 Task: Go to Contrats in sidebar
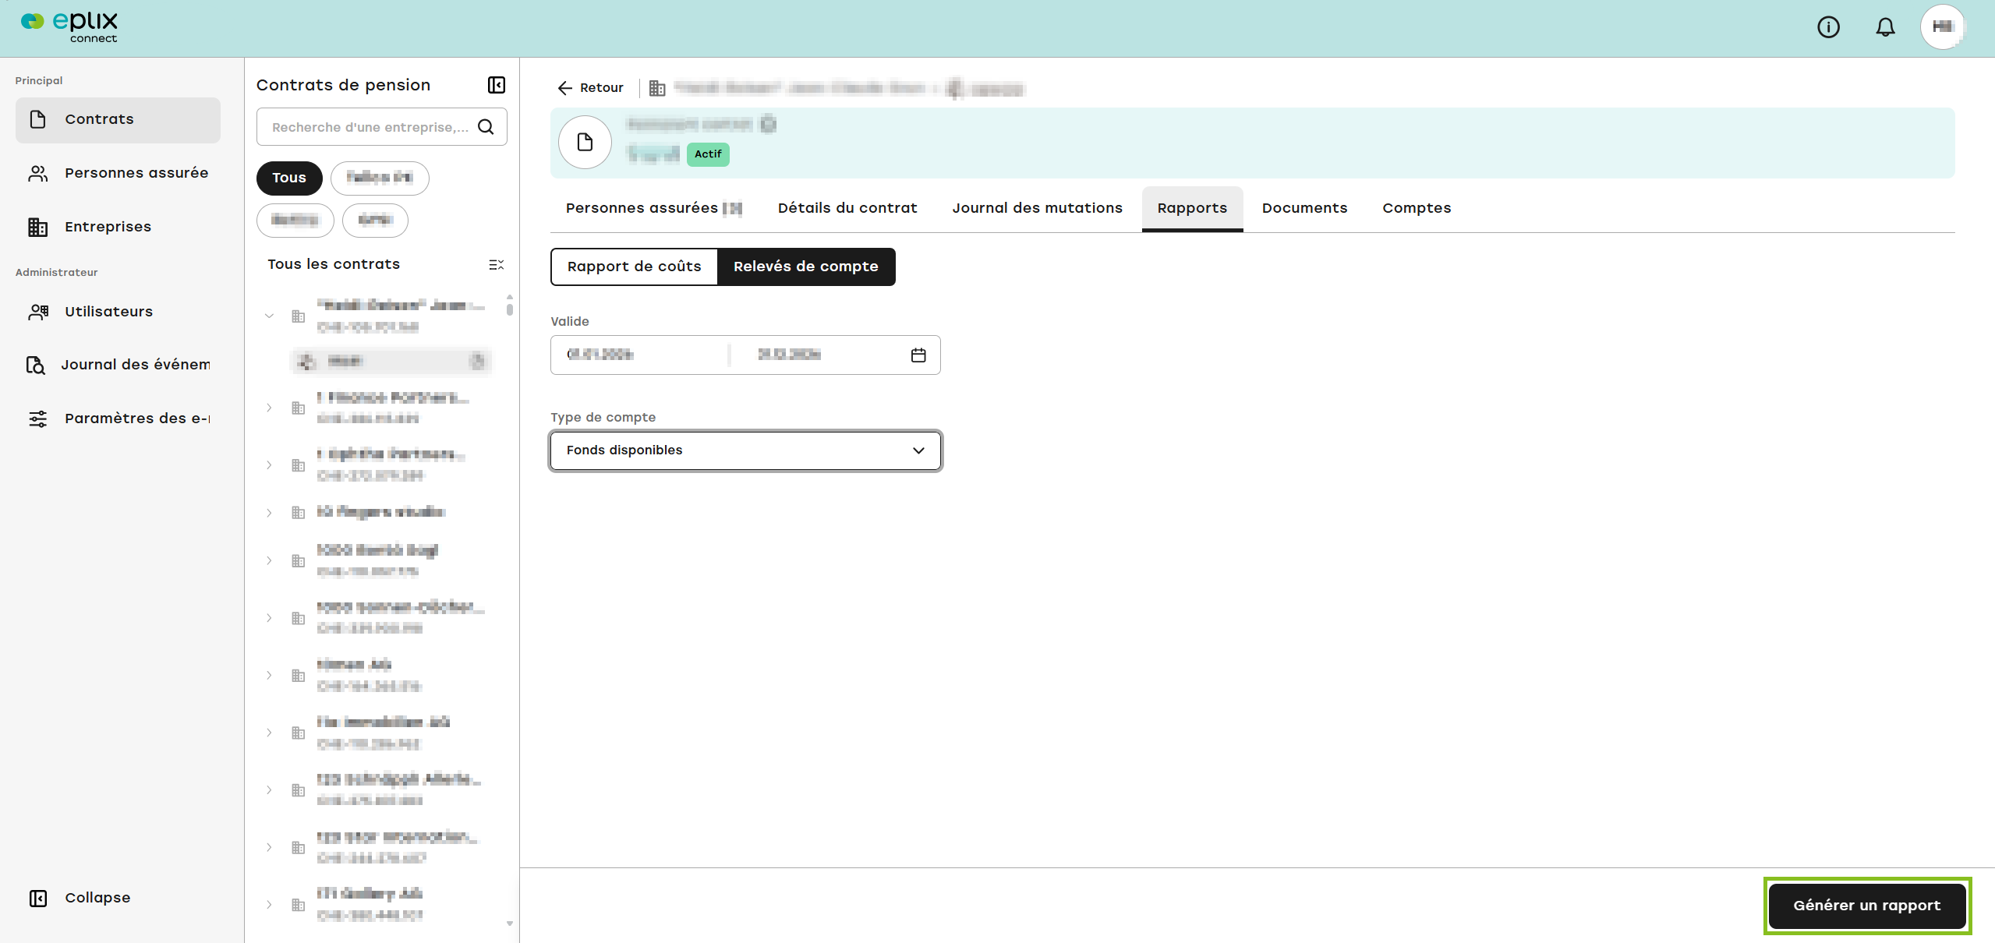pos(118,120)
